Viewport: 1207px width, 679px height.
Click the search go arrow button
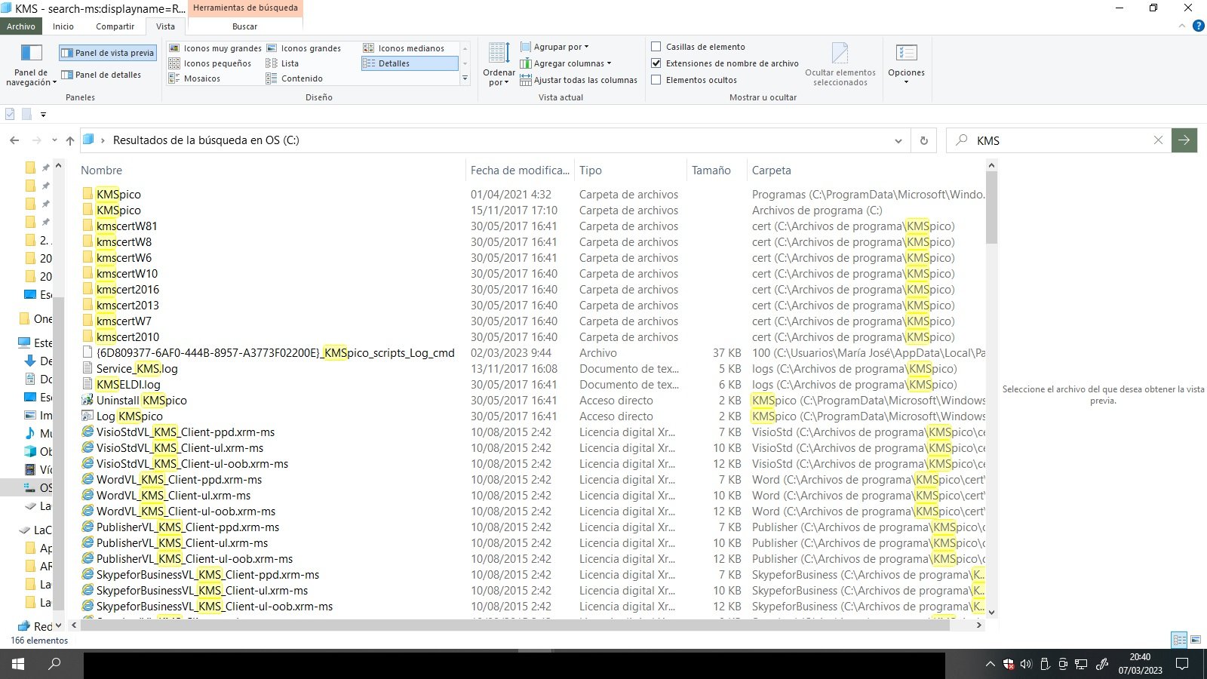coord(1184,140)
